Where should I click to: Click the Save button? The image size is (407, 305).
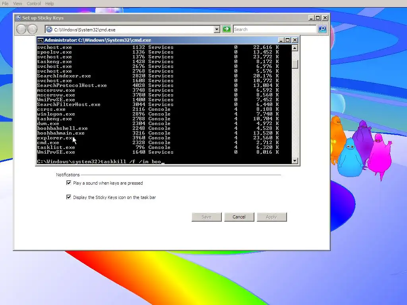[207, 217]
